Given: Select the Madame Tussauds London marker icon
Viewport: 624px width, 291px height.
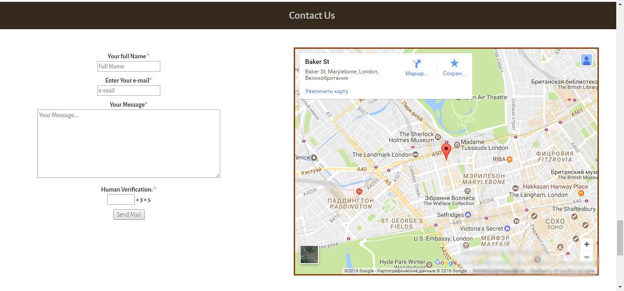Looking at the screenshot, I should (x=457, y=145).
